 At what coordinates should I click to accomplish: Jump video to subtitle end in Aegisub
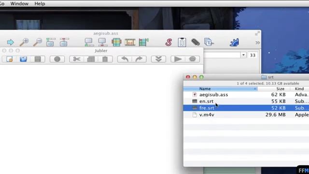click(103, 42)
